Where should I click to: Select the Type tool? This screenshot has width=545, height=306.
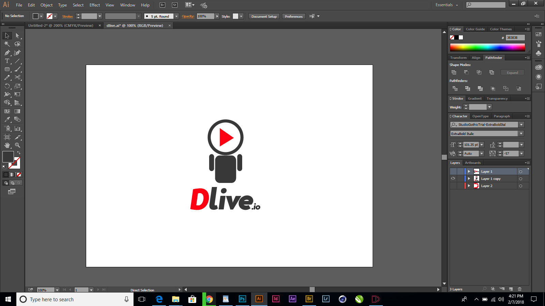[x=7, y=61]
